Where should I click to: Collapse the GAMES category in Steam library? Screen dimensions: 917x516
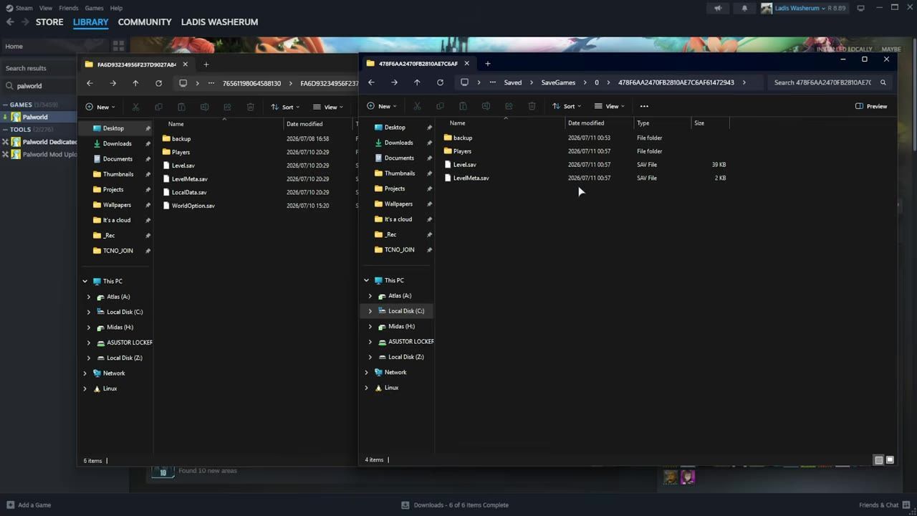(5, 105)
